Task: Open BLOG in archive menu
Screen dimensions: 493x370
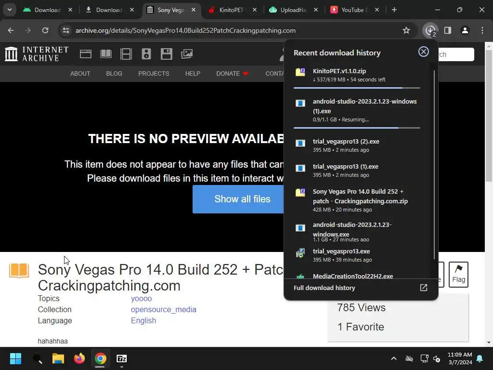Action: tap(114, 74)
